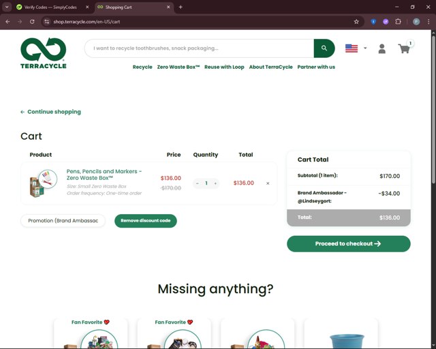Open Partner with us menu

click(316, 67)
